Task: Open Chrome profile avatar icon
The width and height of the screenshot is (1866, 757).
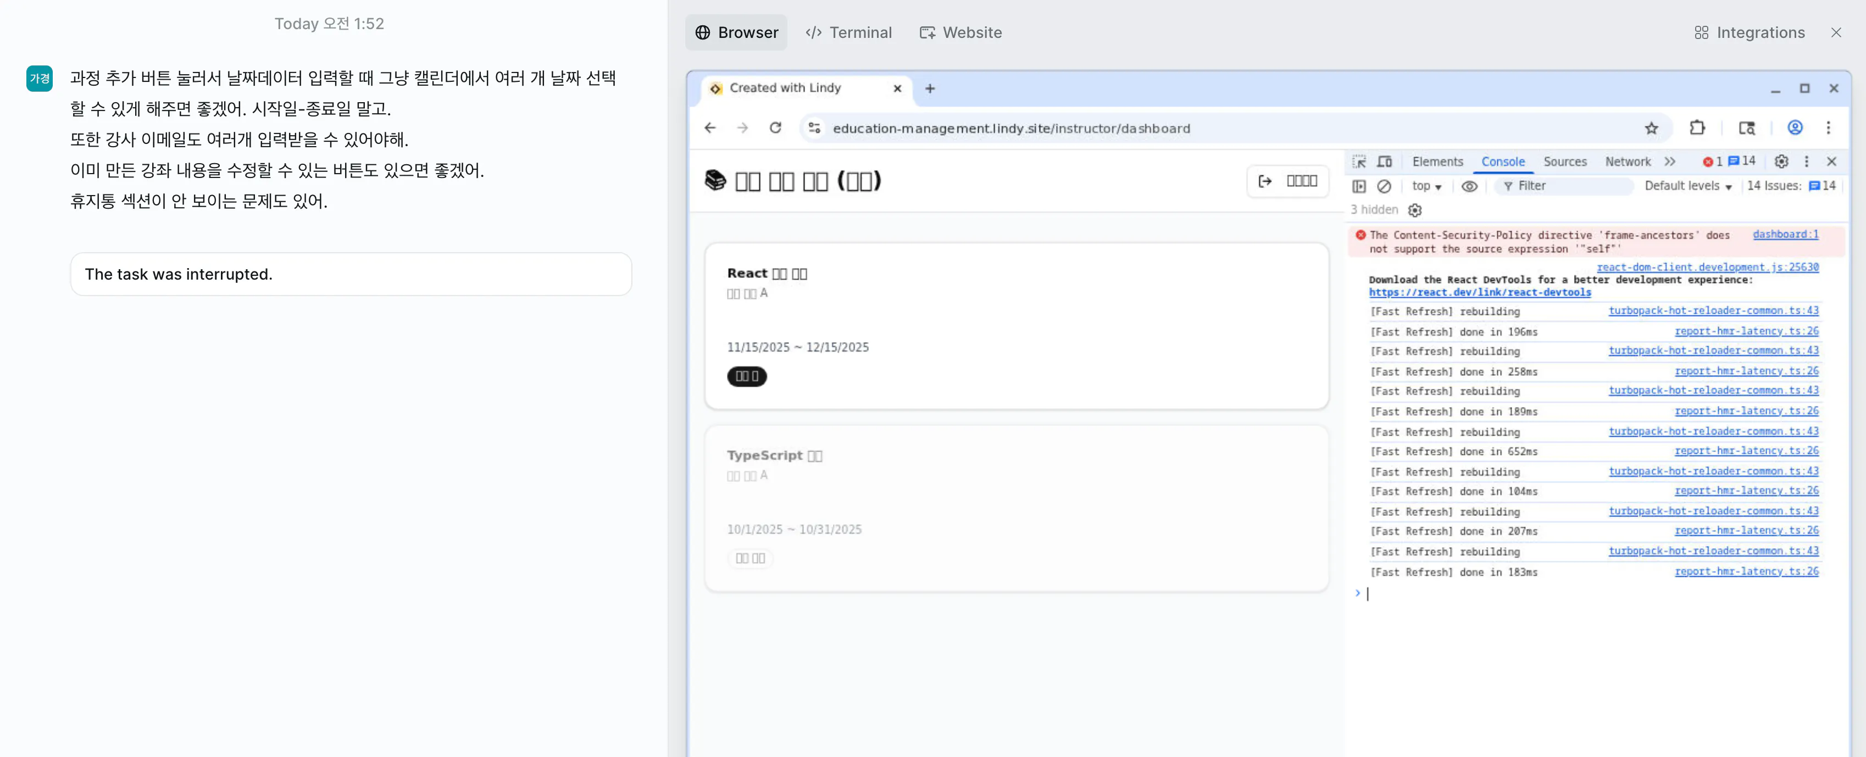Action: pyautogui.click(x=1794, y=128)
